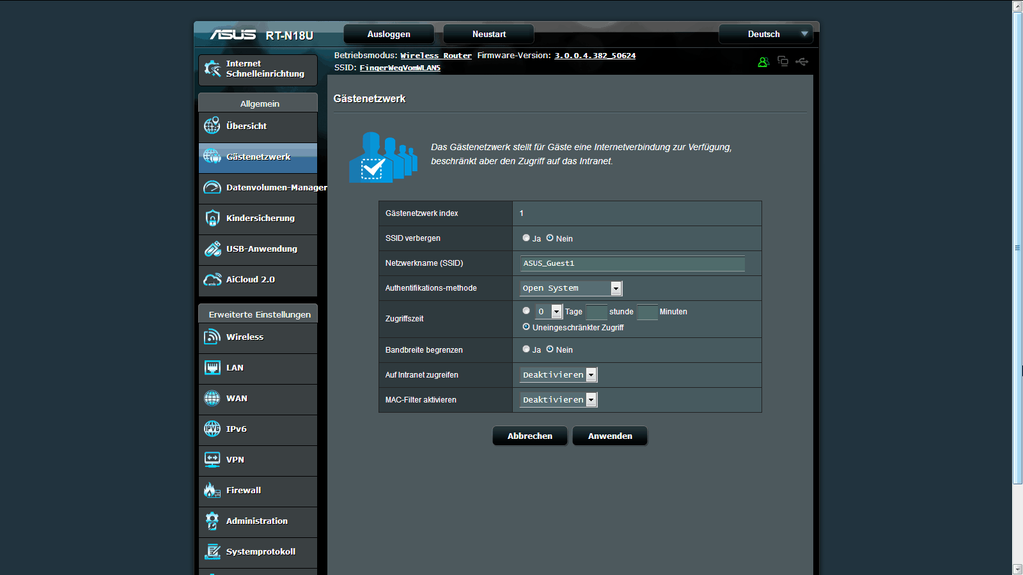
Task: Open the Auf Intranet zugreifen dropdown
Action: 559,375
